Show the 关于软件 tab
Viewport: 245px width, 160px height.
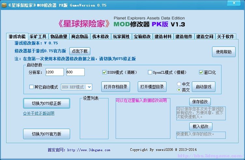coord(226,36)
